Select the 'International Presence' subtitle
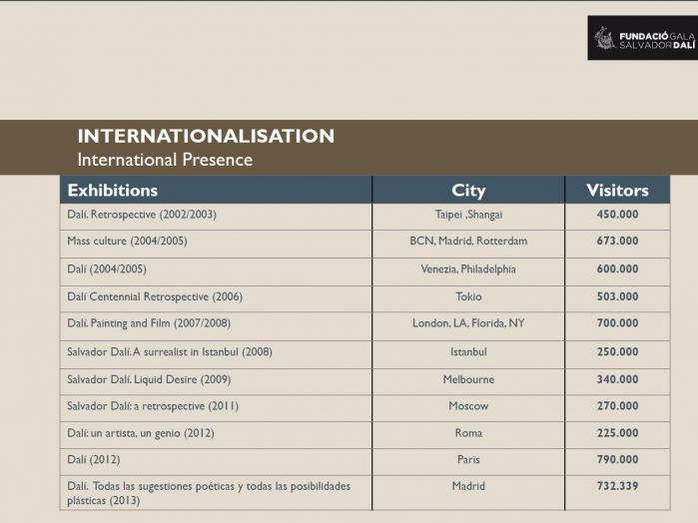The height and width of the screenshot is (523, 698). coord(165,160)
